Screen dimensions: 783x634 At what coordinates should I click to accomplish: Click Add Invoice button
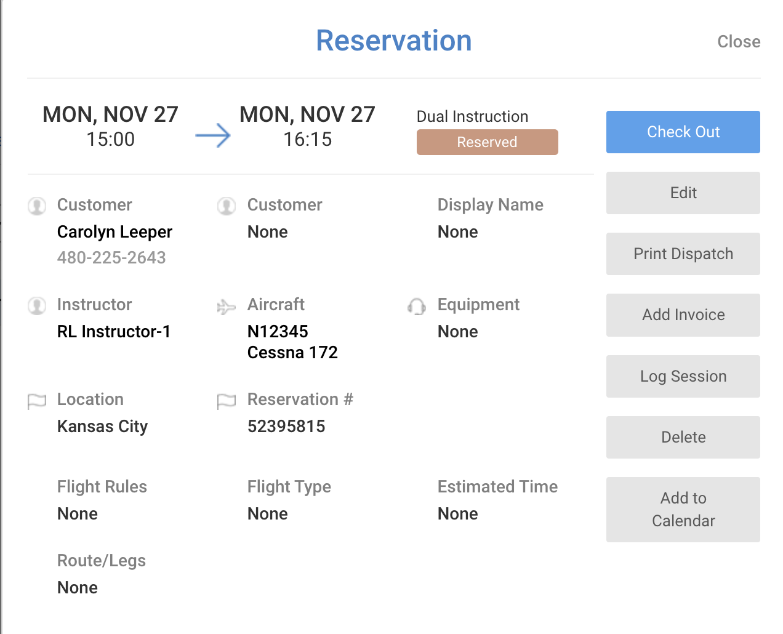tap(683, 315)
